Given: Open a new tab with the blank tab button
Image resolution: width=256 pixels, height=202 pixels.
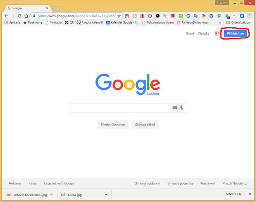Looking at the screenshot, I should (x=56, y=8).
